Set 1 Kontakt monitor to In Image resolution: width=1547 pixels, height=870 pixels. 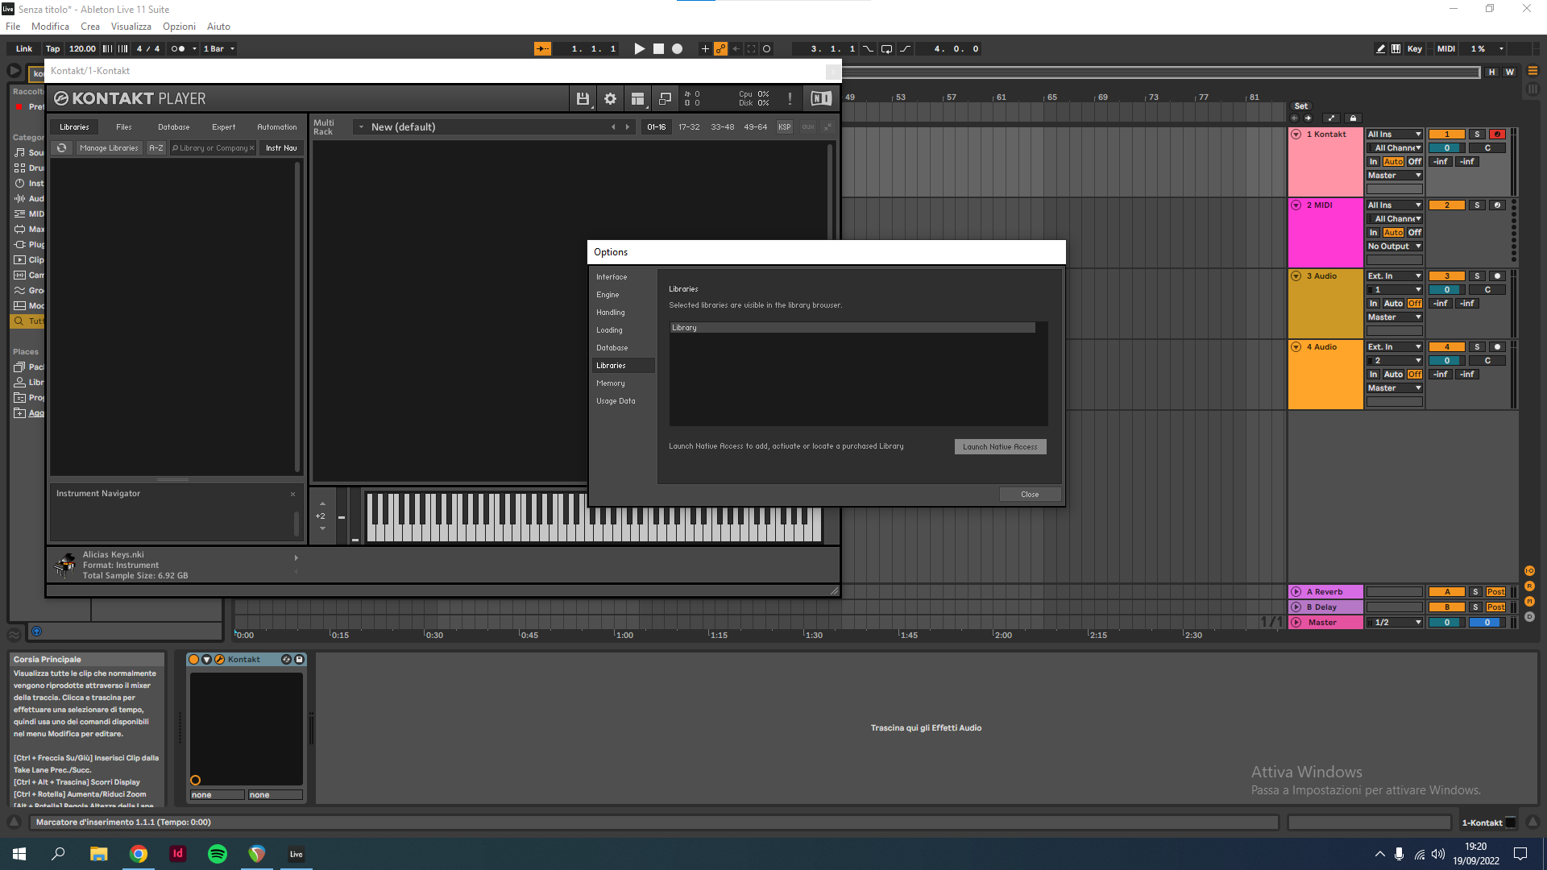pyautogui.click(x=1374, y=162)
